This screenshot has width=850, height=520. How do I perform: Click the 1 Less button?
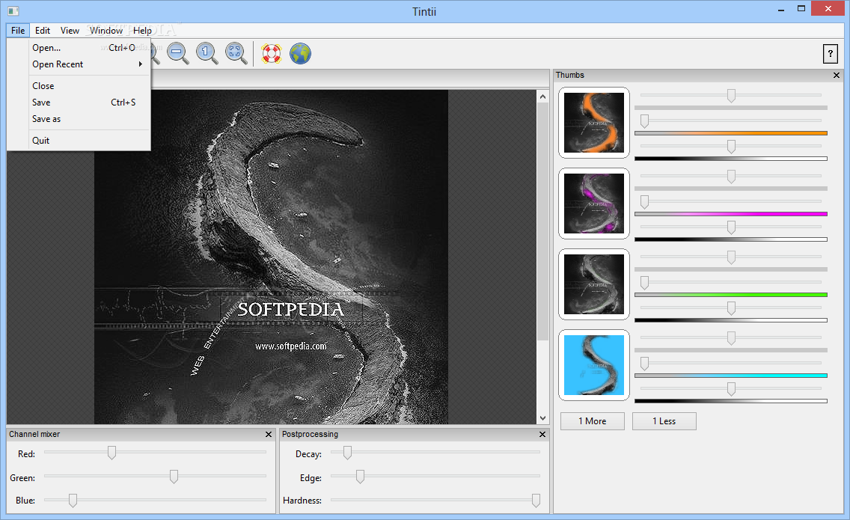664,421
